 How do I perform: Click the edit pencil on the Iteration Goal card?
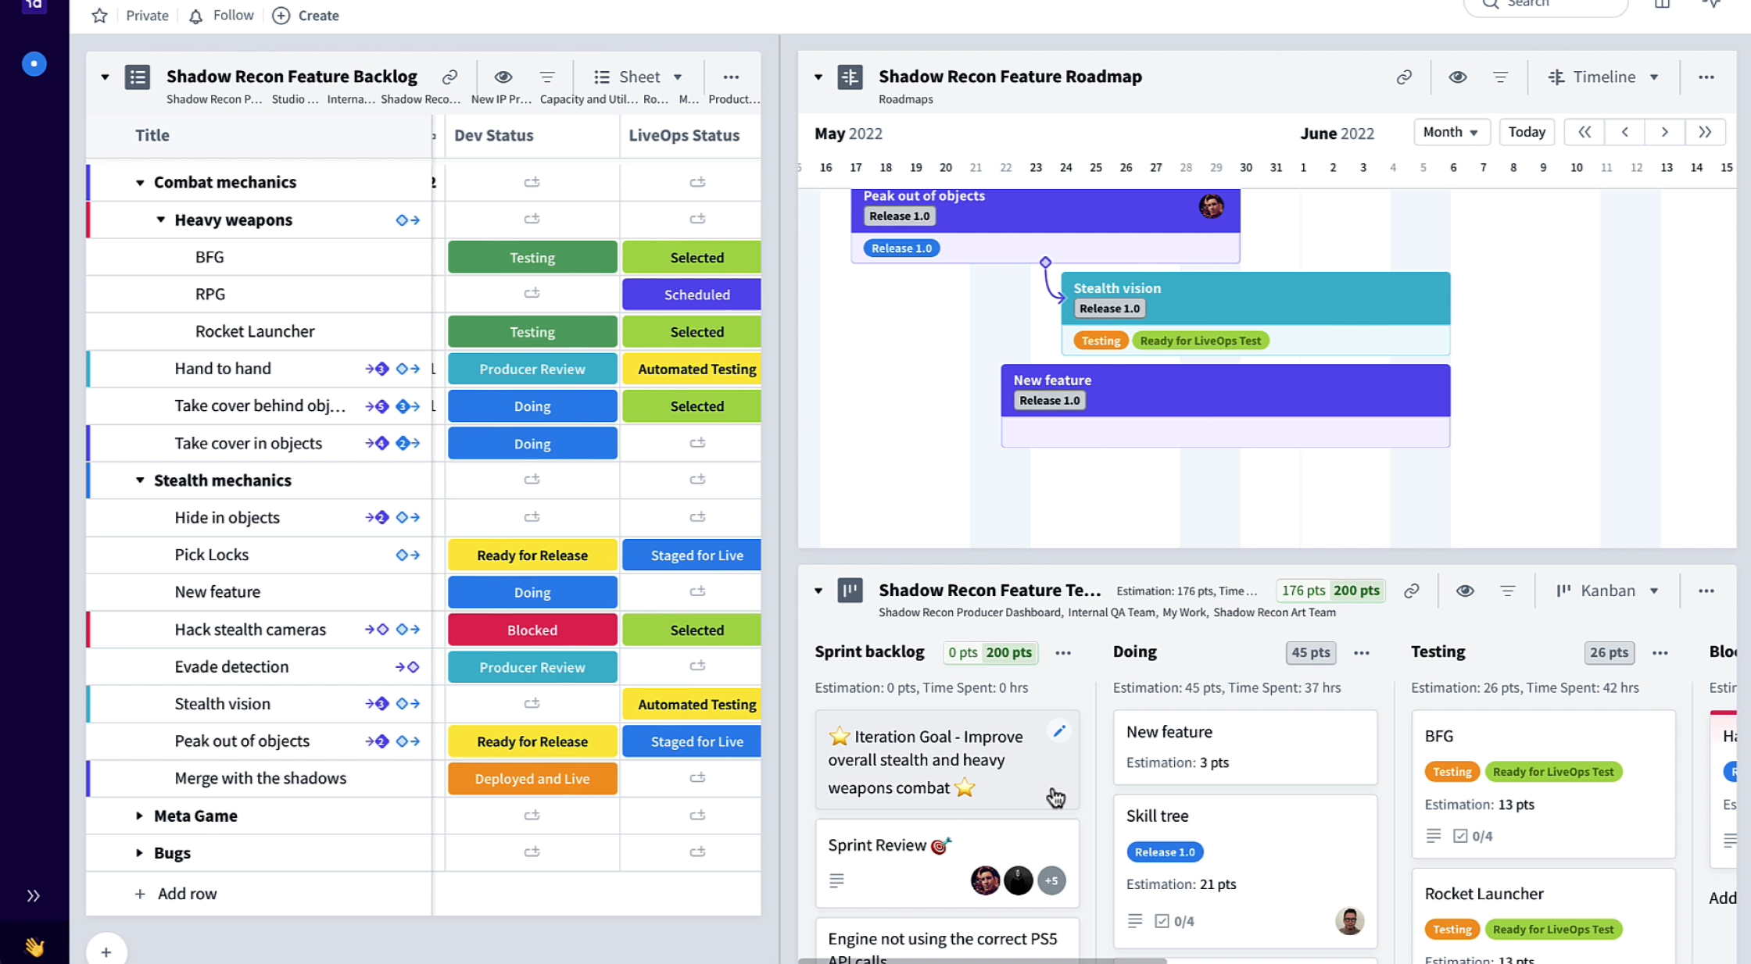[x=1059, y=730]
